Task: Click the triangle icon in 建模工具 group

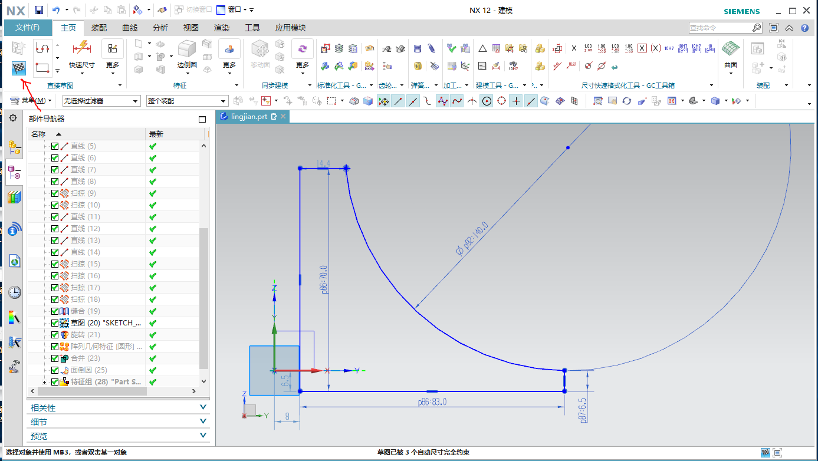Action: pos(482,48)
